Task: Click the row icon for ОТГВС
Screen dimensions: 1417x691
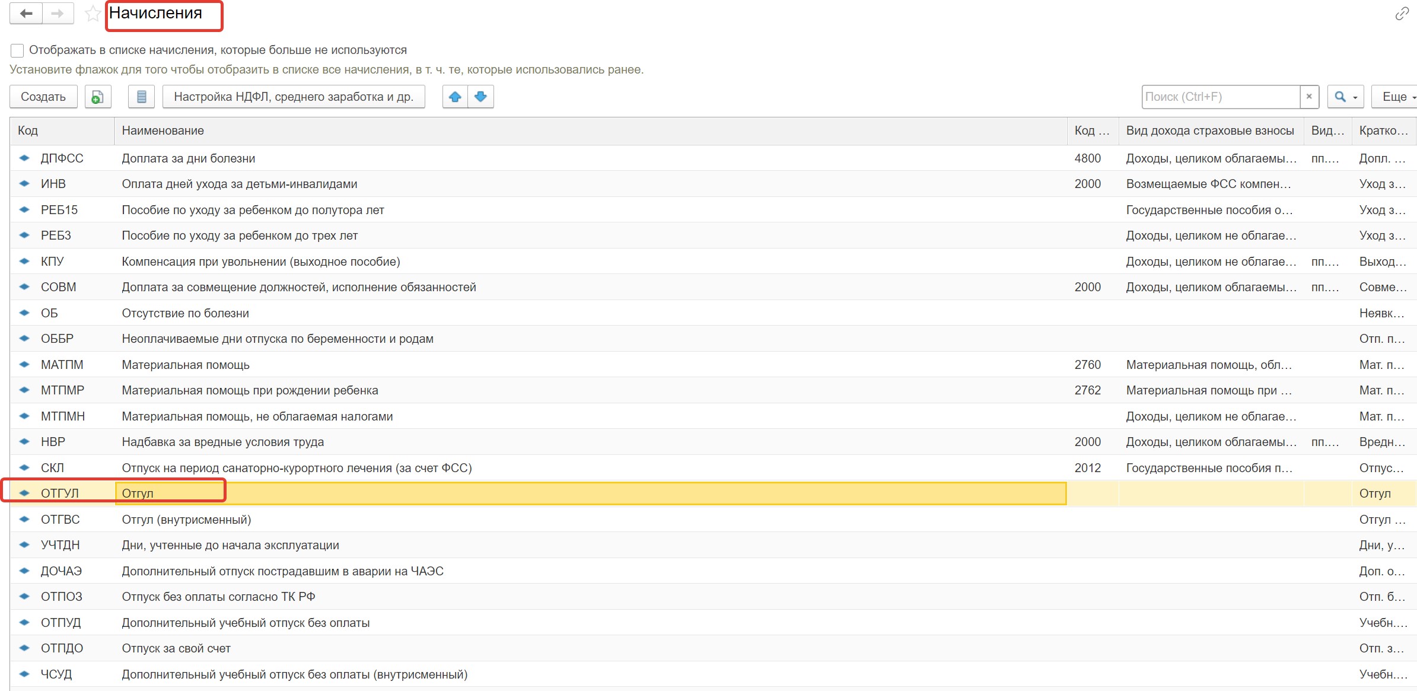Action: pyautogui.click(x=24, y=520)
